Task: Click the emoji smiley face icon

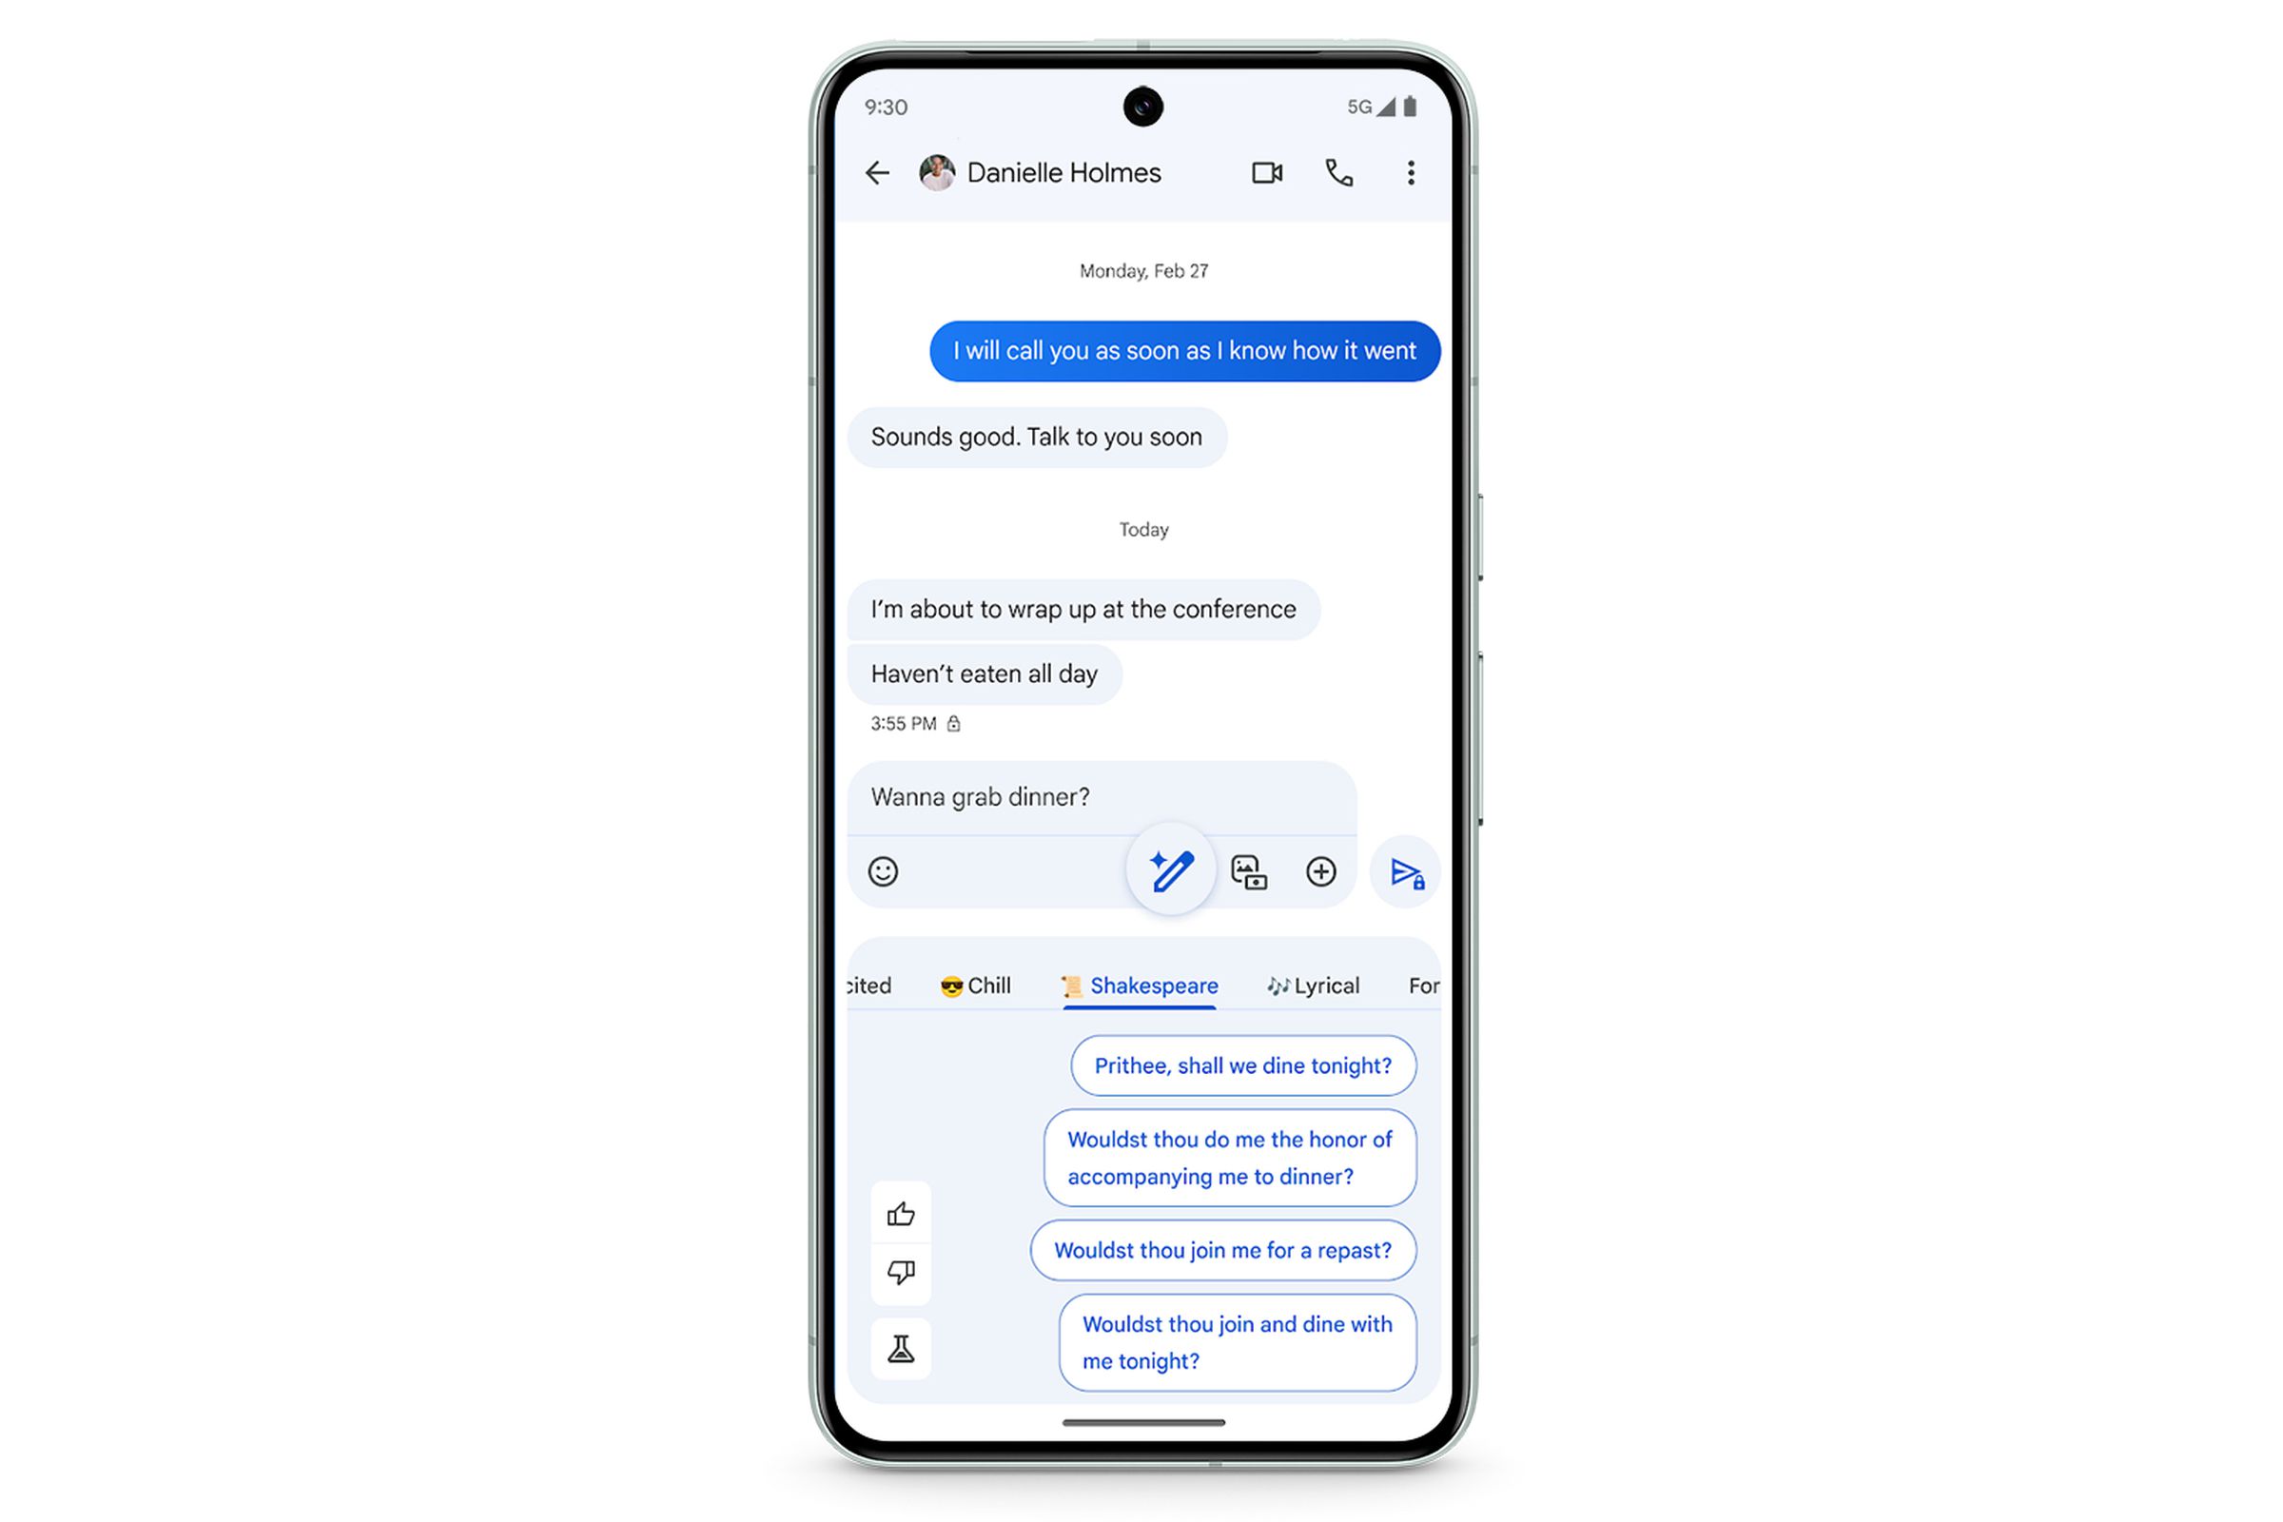Action: coord(884,871)
